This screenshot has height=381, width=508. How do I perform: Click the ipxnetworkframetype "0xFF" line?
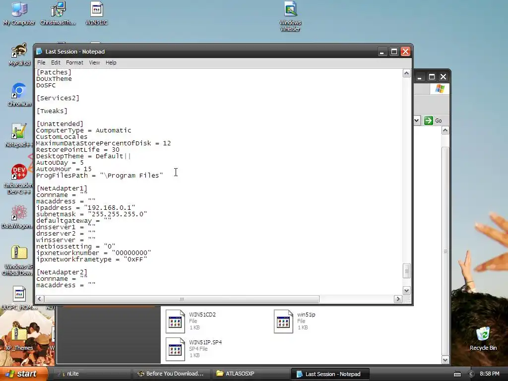tap(92, 259)
